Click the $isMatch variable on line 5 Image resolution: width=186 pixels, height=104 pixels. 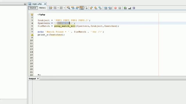(44, 26)
